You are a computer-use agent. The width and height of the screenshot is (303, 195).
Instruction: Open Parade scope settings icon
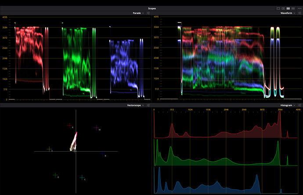click(148, 14)
